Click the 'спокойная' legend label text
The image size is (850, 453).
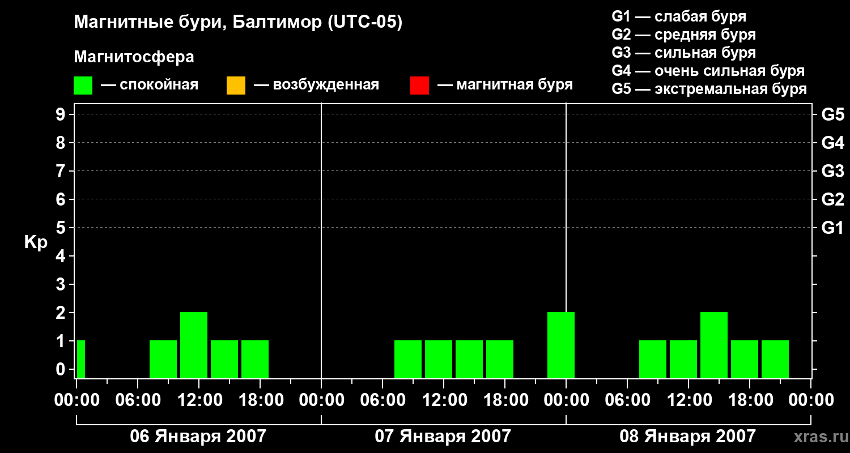click(x=159, y=86)
